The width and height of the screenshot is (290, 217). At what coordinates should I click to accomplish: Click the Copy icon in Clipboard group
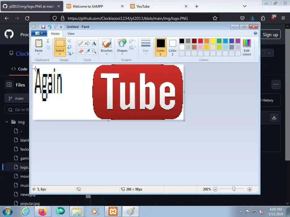pos(48,47)
